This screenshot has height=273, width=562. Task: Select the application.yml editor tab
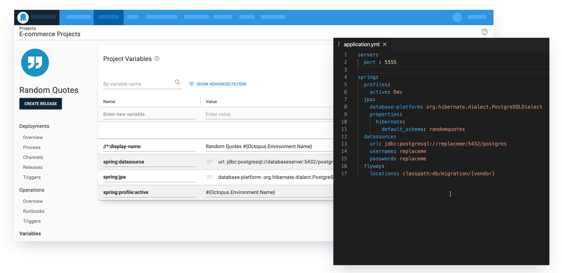(x=361, y=44)
